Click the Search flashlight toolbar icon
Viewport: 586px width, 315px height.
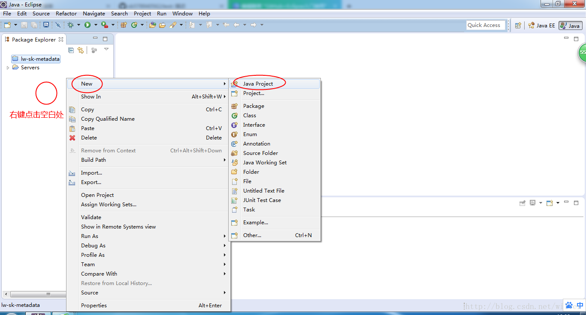(173, 25)
